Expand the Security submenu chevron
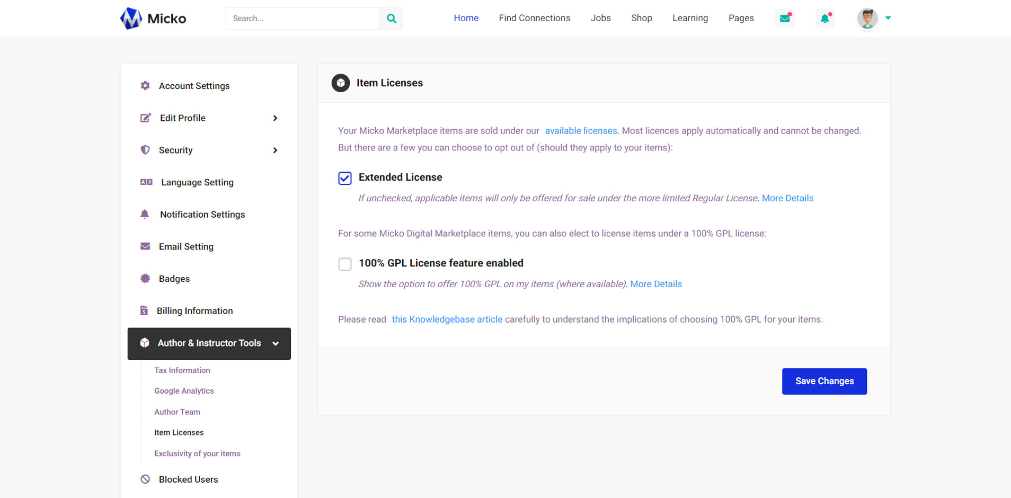1011x498 pixels. coord(275,150)
